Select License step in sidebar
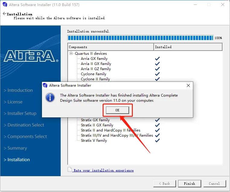Viewport: 230px width, 192px height. click(13, 102)
